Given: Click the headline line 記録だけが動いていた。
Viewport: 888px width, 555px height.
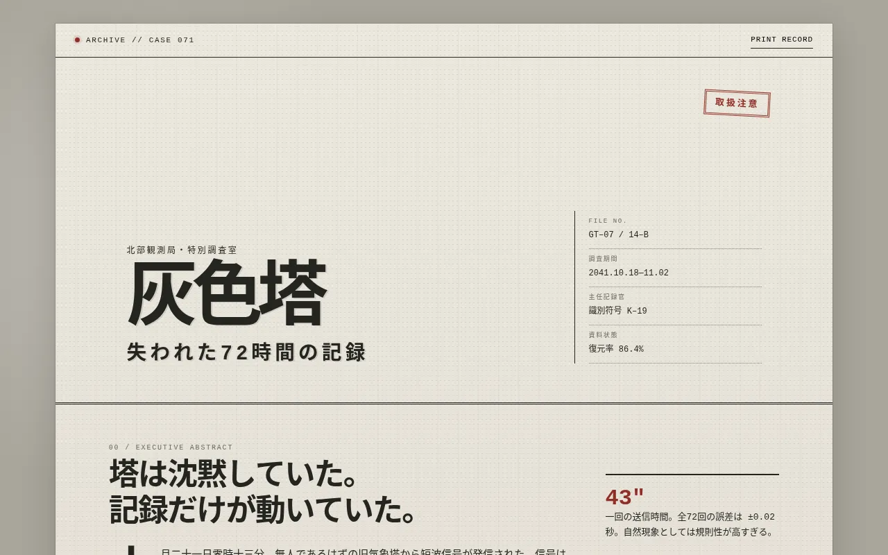Looking at the screenshot, I should point(264,510).
